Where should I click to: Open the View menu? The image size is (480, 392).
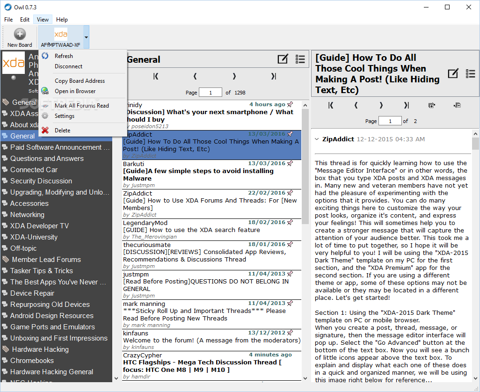[x=43, y=20]
